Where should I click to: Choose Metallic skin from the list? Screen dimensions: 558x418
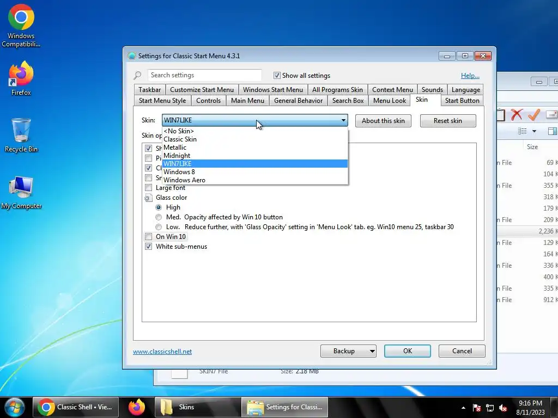[x=255, y=147]
